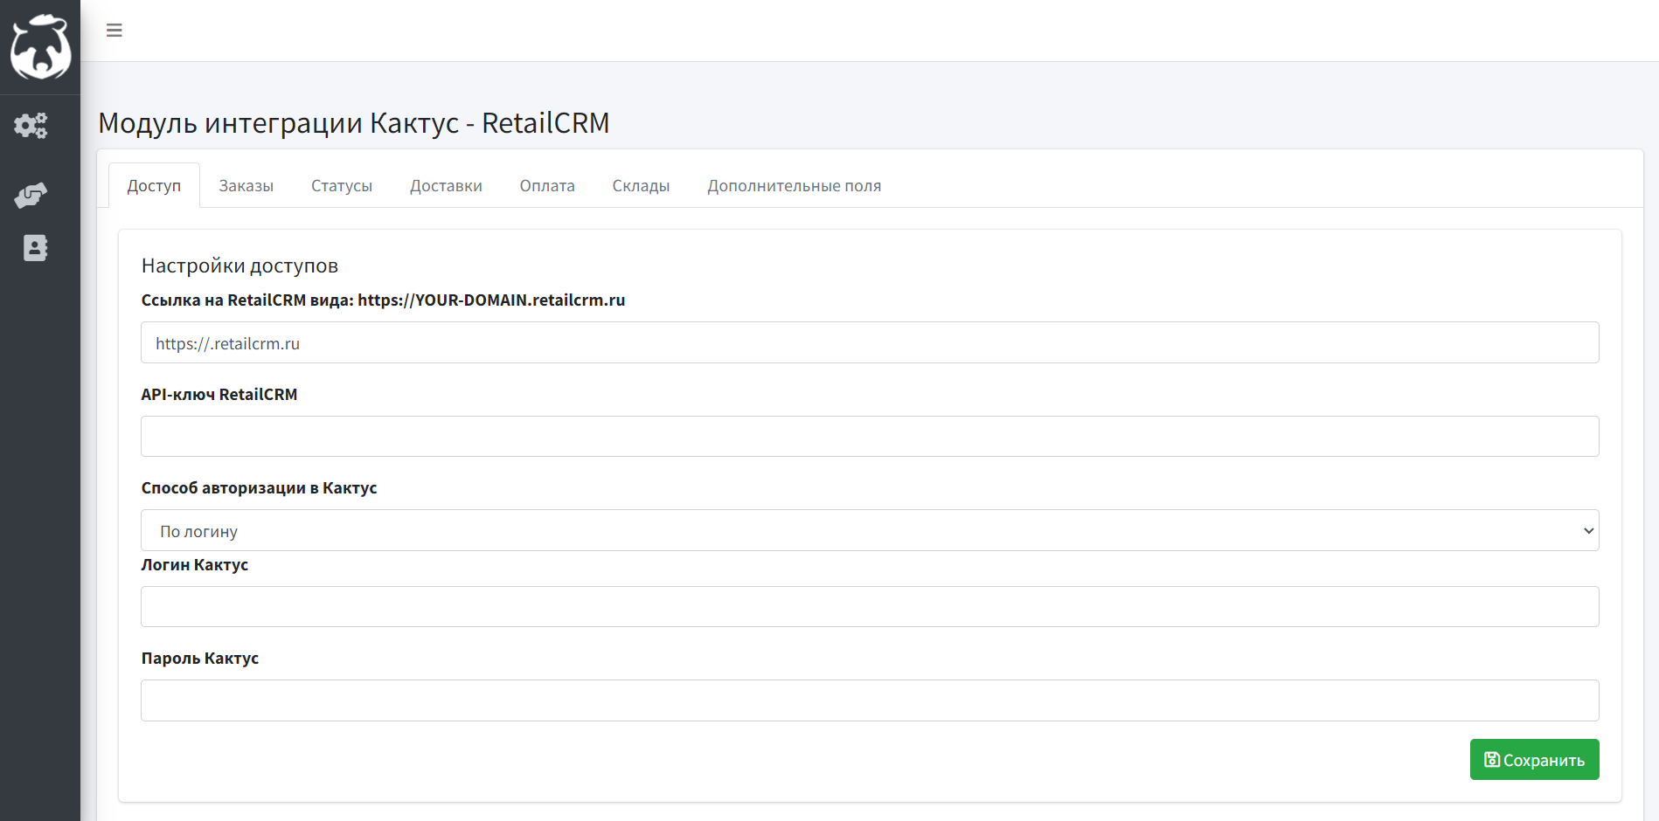Switch to the Доступ tab

click(154, 185)
